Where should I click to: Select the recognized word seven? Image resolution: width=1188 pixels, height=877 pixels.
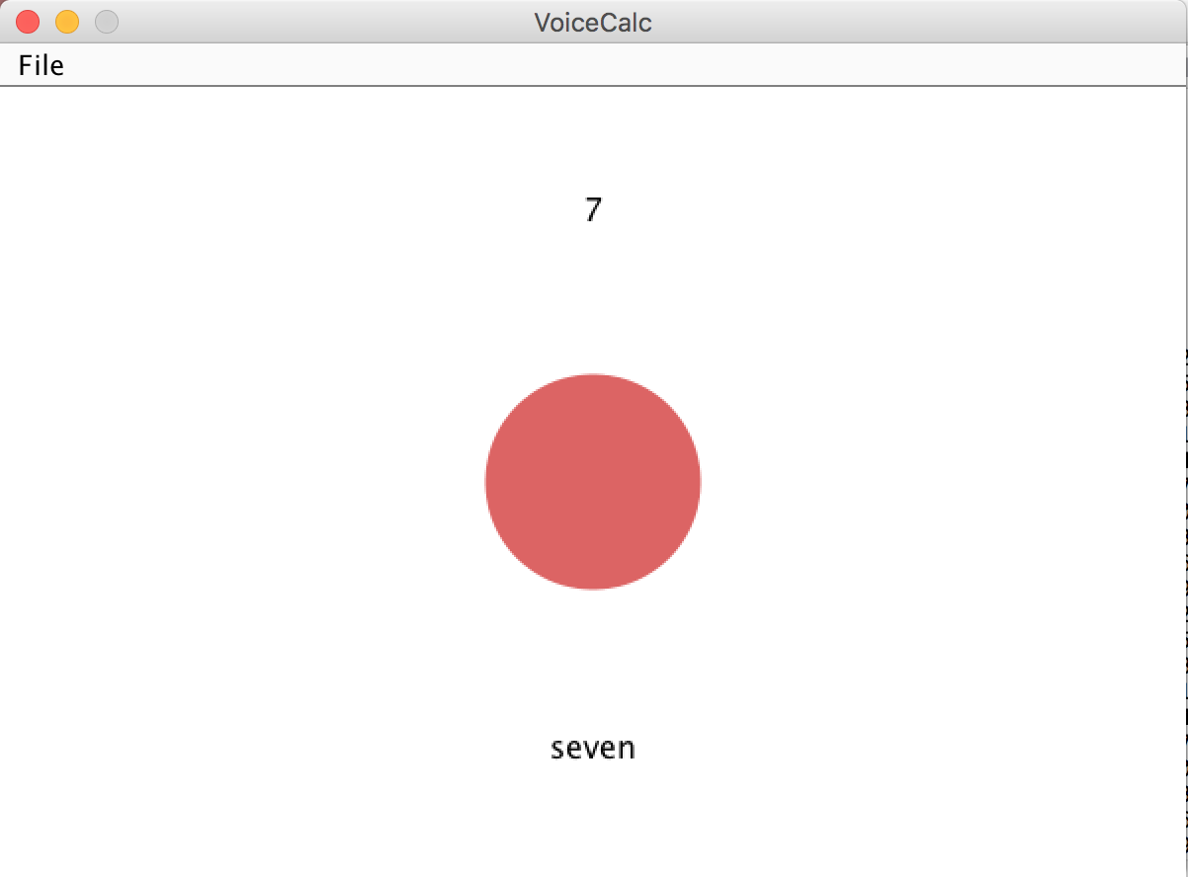[x=593, y=748]
